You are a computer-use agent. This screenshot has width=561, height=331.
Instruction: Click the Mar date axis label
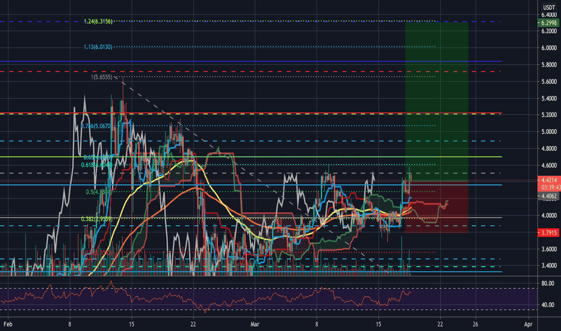(255, 324)
